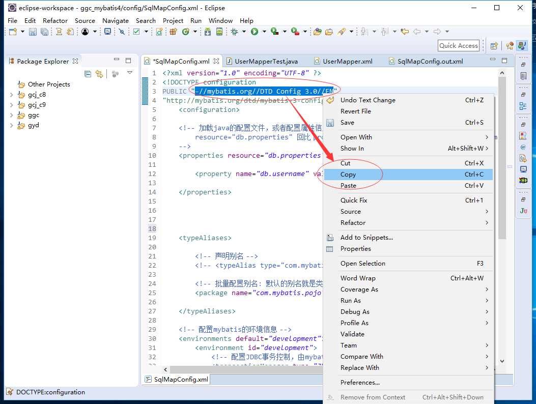This screenshot has height=404, width=536.
Task: Click the JUnit icon in right sidebar
Action: [523, 211]
